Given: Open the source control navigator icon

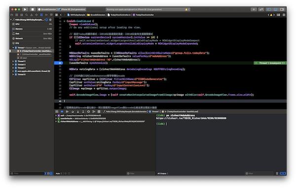Looking at the screenshot, I should (x=17, y=15).
